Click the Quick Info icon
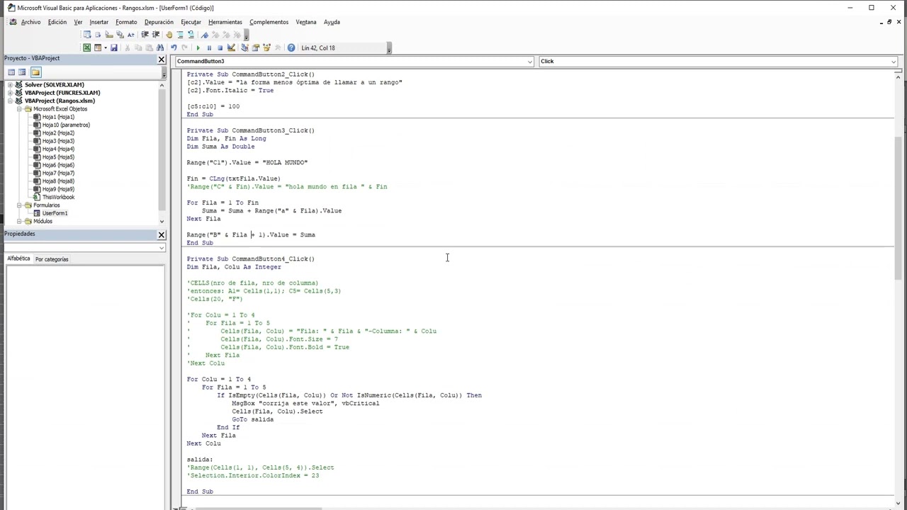This screenshot has width=907, height=510. (109, 35)
